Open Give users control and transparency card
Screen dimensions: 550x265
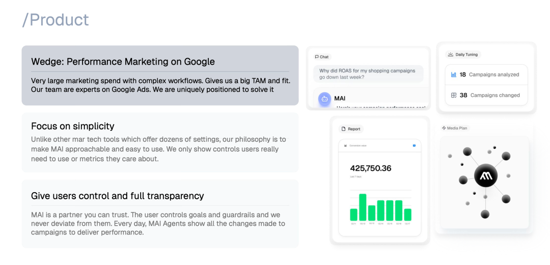point(160,214)
